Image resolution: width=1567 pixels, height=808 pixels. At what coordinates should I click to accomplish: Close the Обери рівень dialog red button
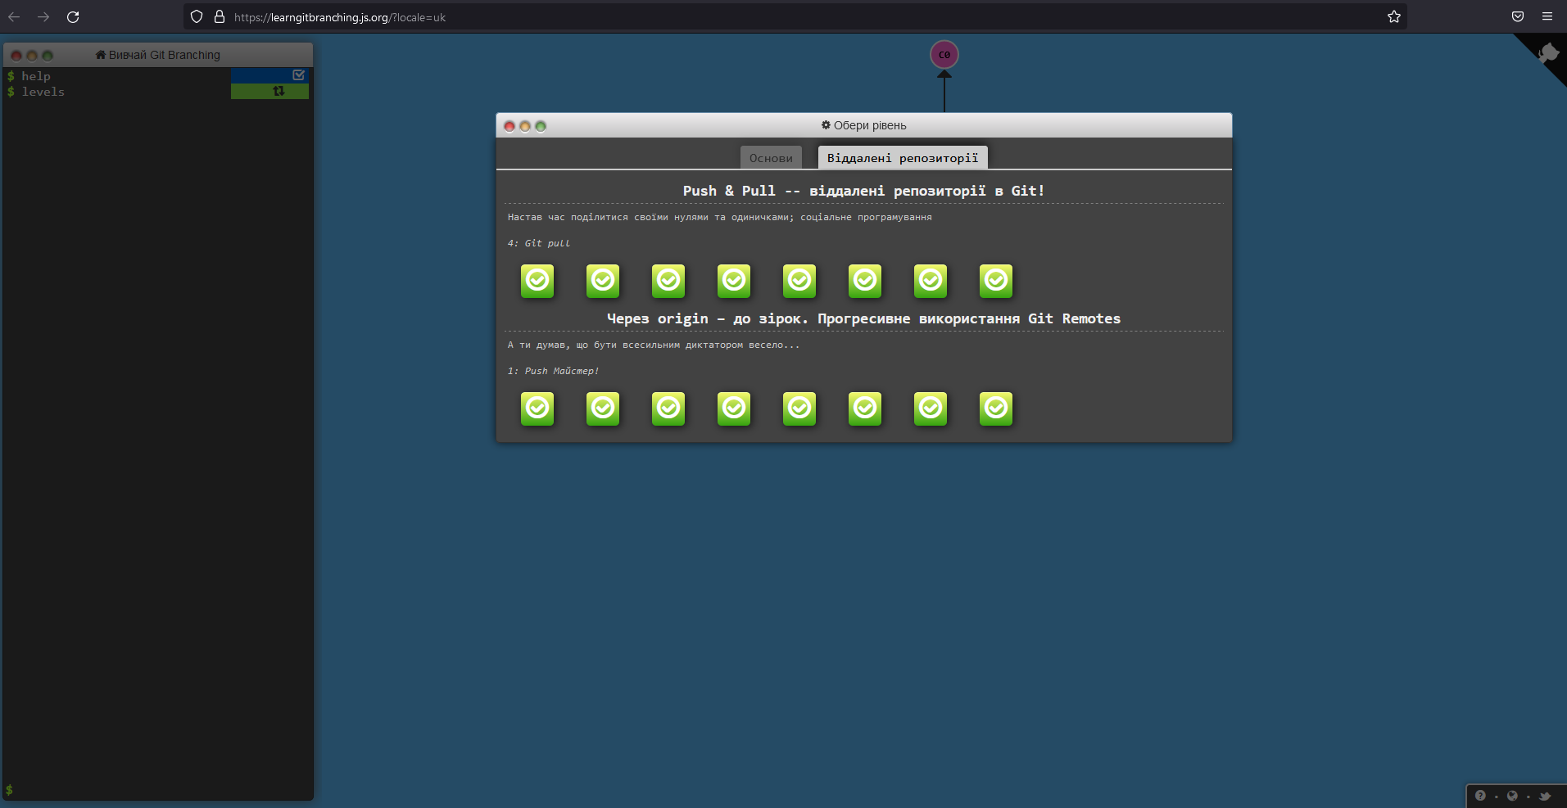[x=510, y=126]
